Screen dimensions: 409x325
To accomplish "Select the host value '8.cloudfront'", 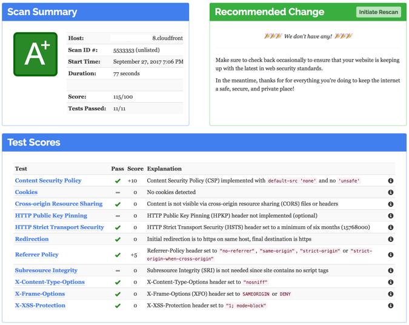I will 167,38.
